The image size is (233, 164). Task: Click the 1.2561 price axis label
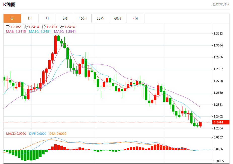[x=218, y=105]
